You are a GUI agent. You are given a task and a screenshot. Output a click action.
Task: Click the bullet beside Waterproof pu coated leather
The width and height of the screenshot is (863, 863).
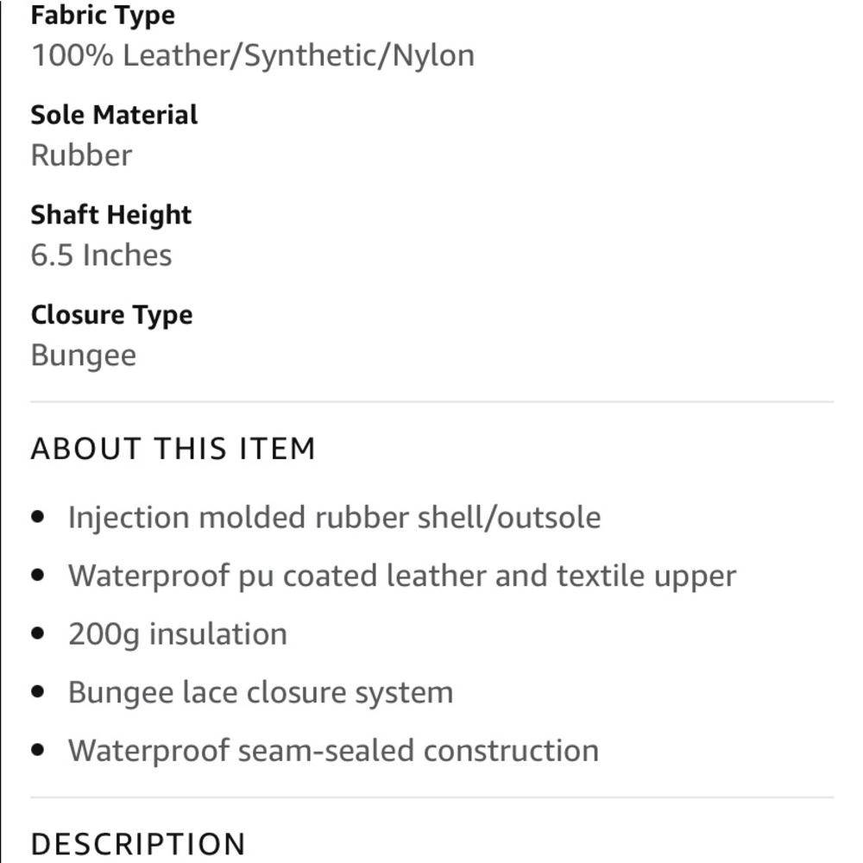point(37,576)
